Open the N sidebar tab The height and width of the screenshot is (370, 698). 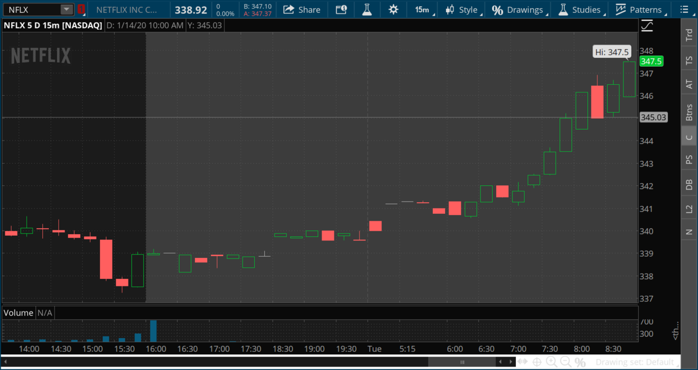tap(689, 232)
